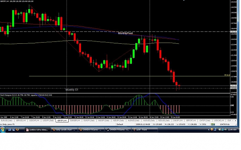Switch to the GBPCHF,H4 chart tab
The image size is (241, 150).
(191, 120)
